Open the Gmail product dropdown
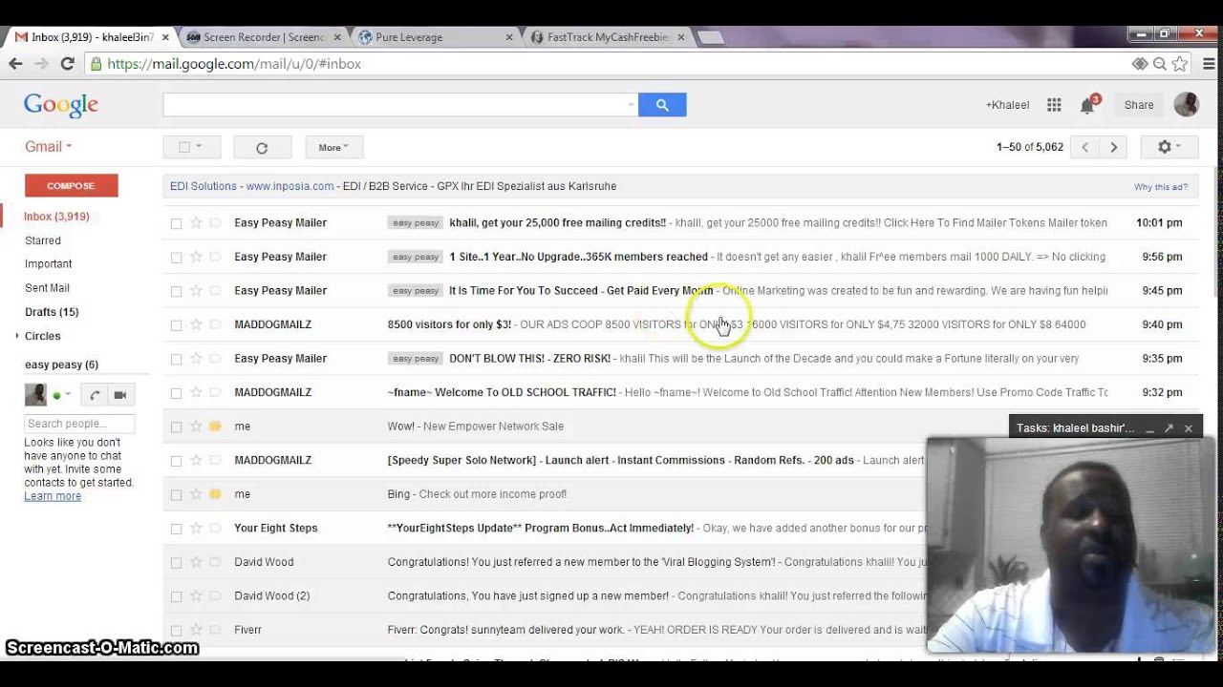The image size is (1223, 687). pyautogui.click(x=49, y=147)
